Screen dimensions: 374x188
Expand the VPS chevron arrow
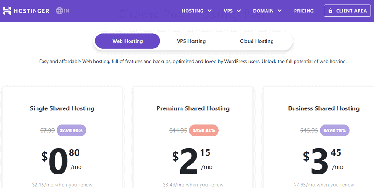coord(238,11)
